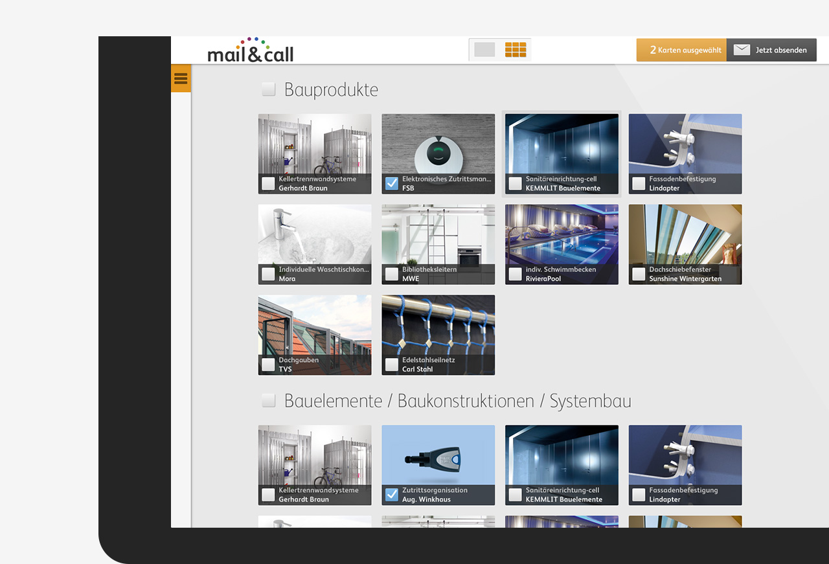Click Sunshine Wintergarten manufacturer name
The height and width of the screenshot is (564, 829).
coord(685,279)
